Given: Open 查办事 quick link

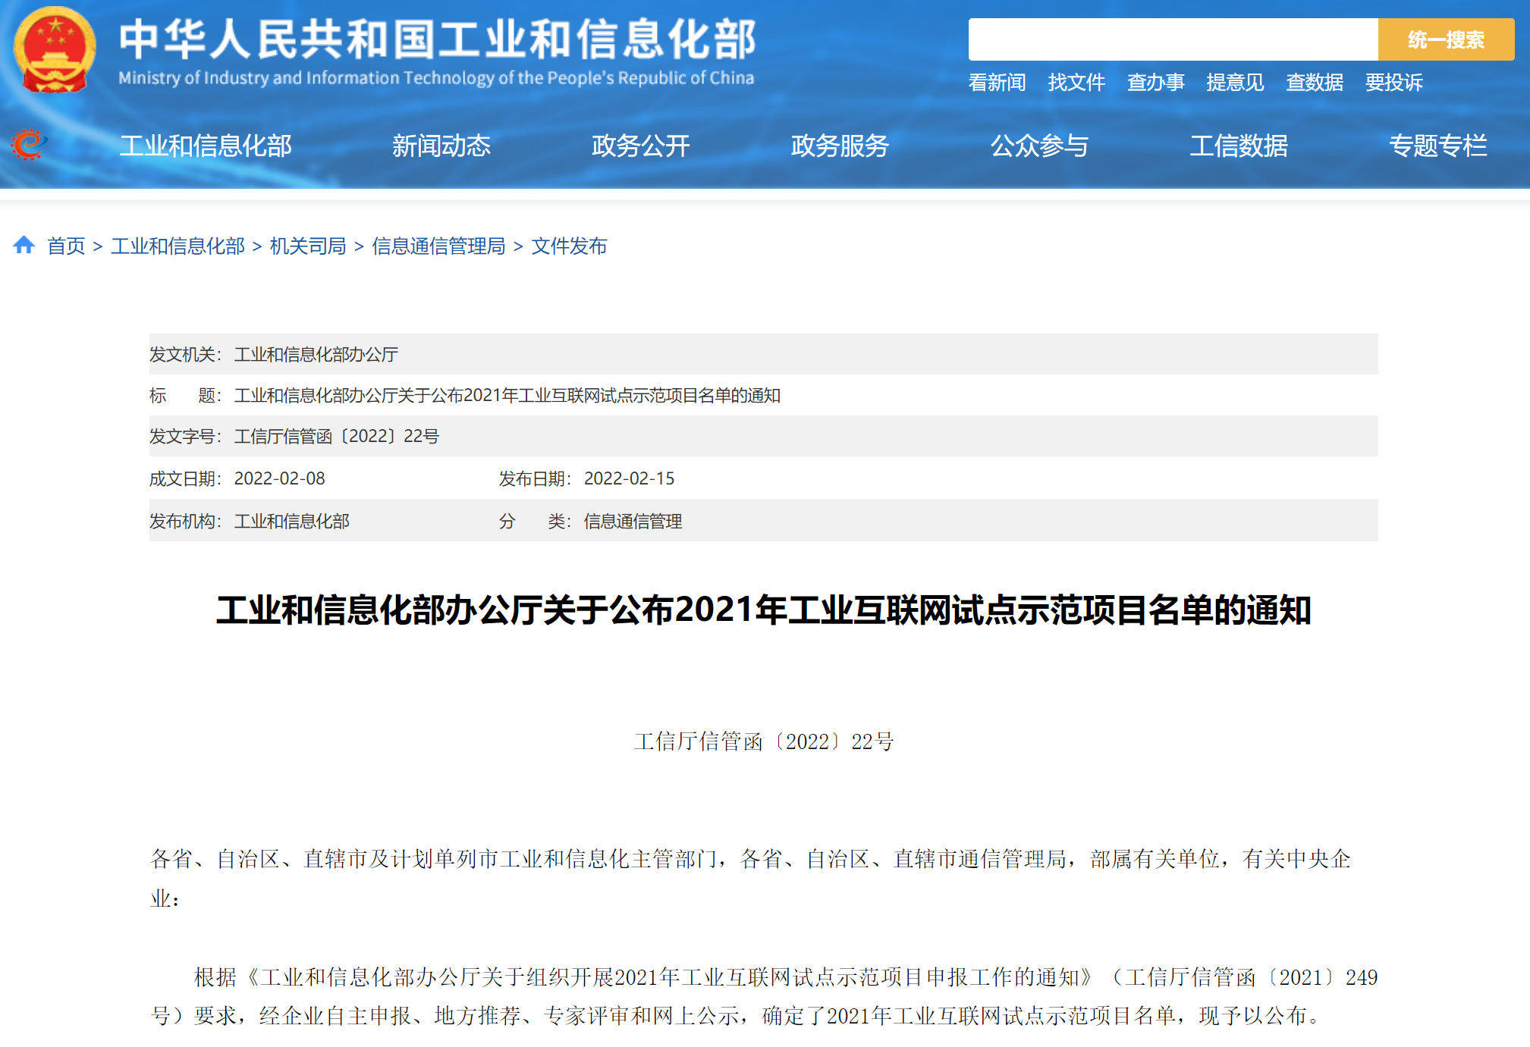Looking at the screenshot, I should [x=1155, y=82].
